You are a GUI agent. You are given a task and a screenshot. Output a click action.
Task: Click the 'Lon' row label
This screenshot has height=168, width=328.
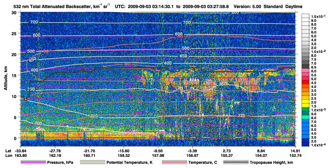click(8, 155)
